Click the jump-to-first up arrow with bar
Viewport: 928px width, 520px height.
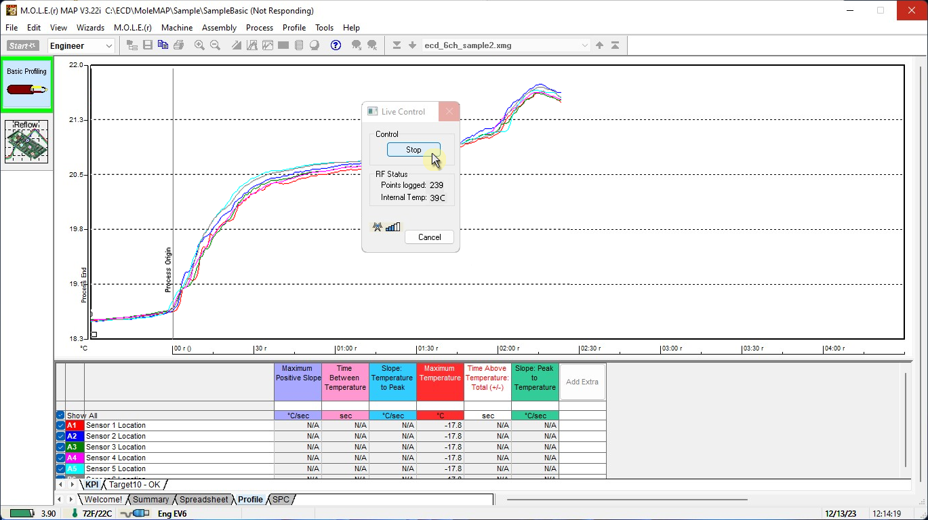615,45
